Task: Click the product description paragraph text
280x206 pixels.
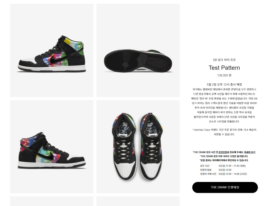Action: [224, 105]
